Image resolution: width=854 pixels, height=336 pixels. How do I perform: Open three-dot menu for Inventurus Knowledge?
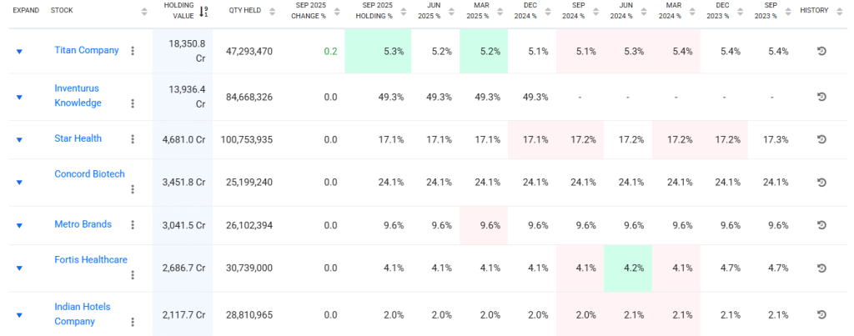click(133, 103)
